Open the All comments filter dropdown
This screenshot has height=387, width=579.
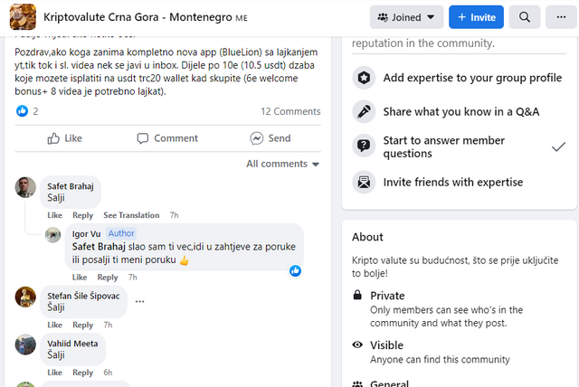point(282,164)
